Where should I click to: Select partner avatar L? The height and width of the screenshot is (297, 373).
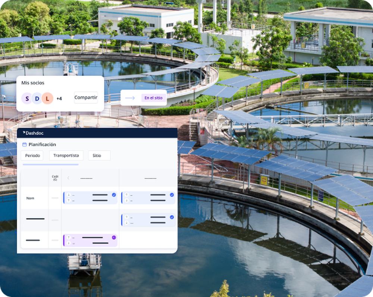(x=47, y=98)
